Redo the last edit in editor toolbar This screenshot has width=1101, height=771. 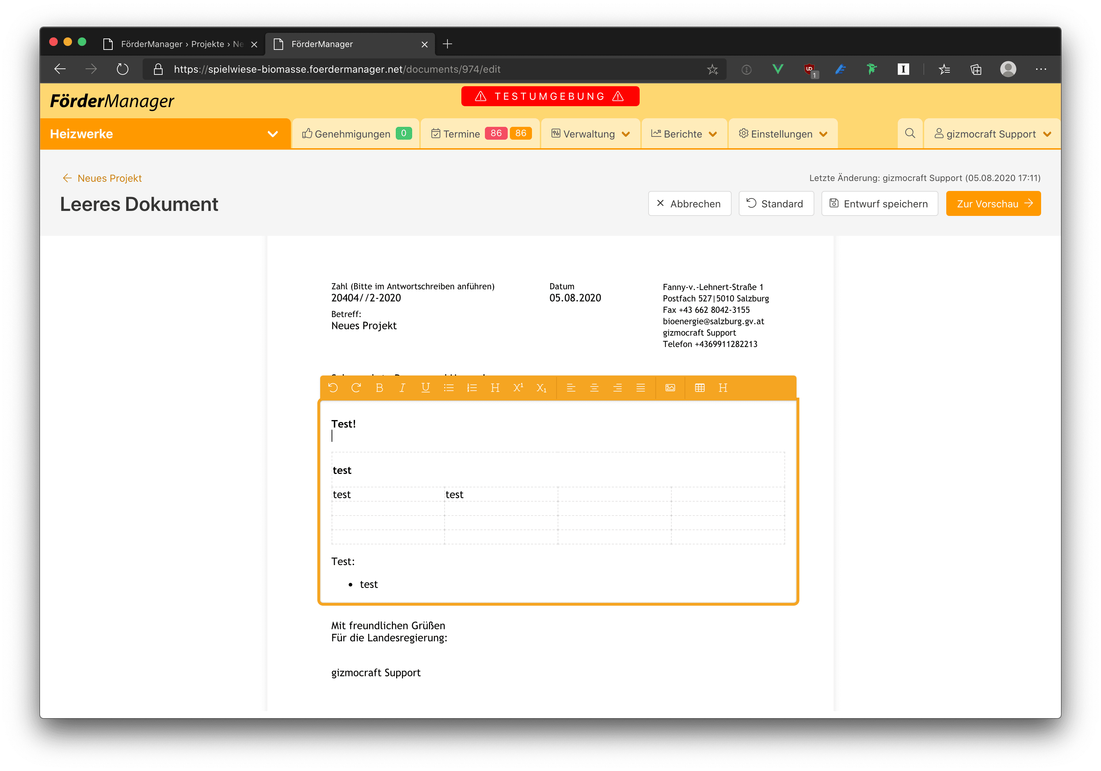[x=356, y=388]
